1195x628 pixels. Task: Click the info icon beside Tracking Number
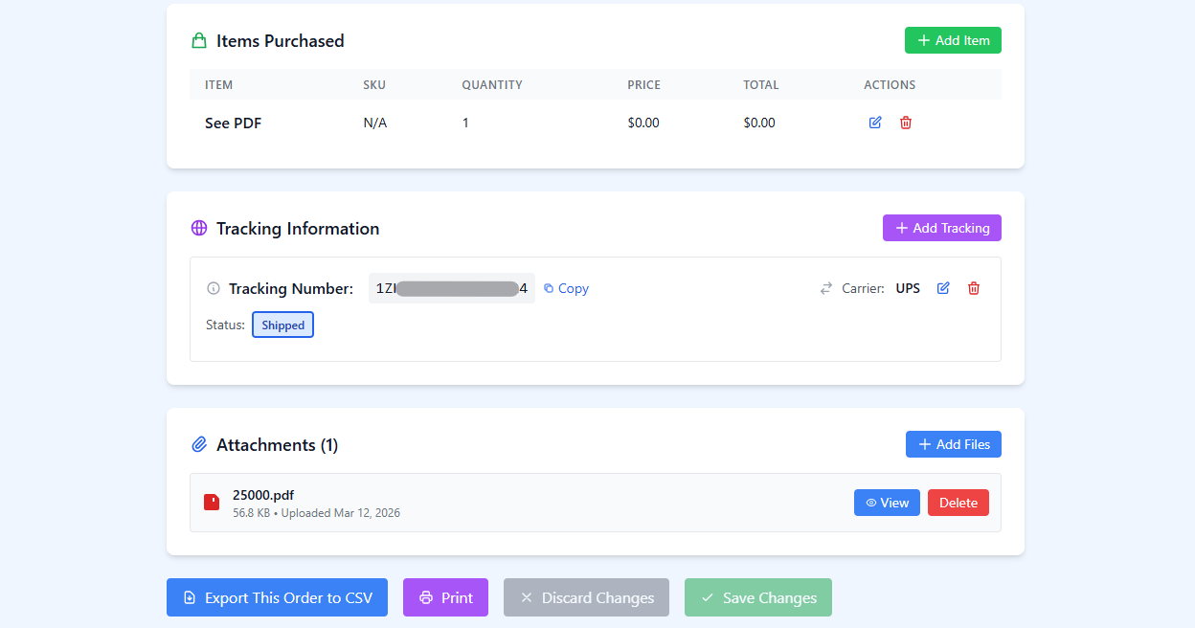213,288
